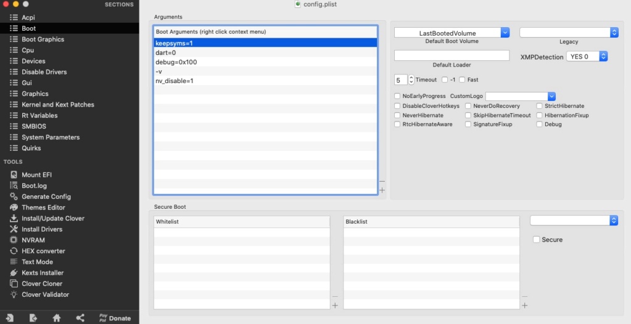Image resolution: width=631 pixels, height=324 pixels.
Task: Click the Kexts Installer plug icon
Action: [14, 272]
